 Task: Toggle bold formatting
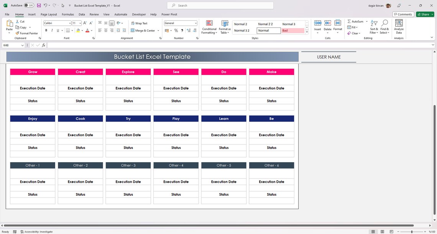(46, 30)
